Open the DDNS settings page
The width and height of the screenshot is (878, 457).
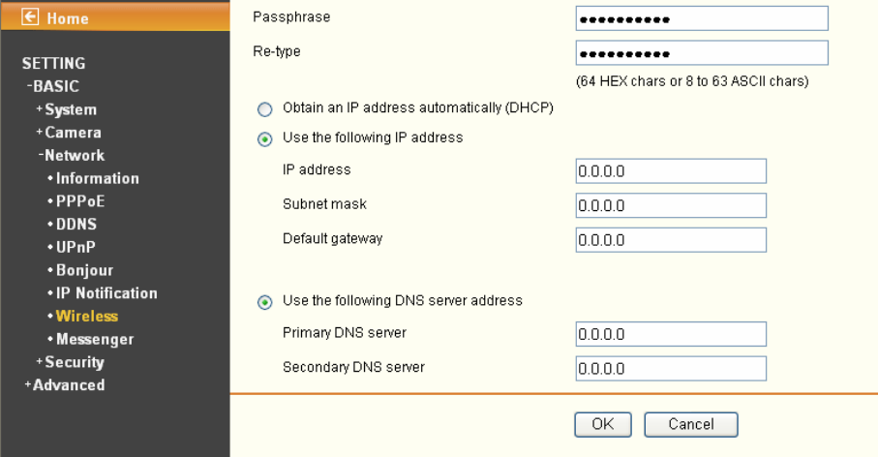[x=76, y=225]
